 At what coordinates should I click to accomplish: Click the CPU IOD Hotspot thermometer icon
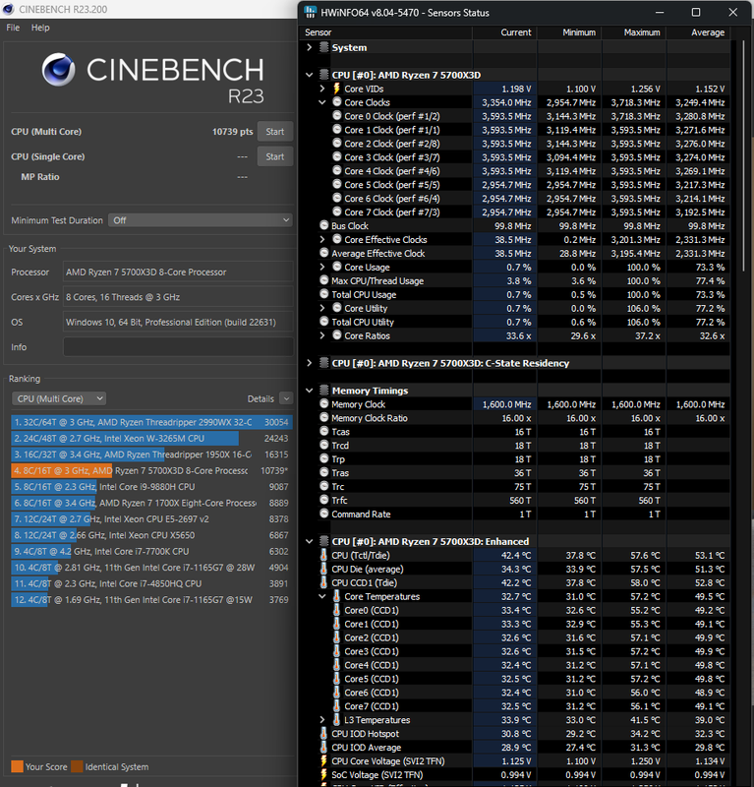tap(324, 733)
